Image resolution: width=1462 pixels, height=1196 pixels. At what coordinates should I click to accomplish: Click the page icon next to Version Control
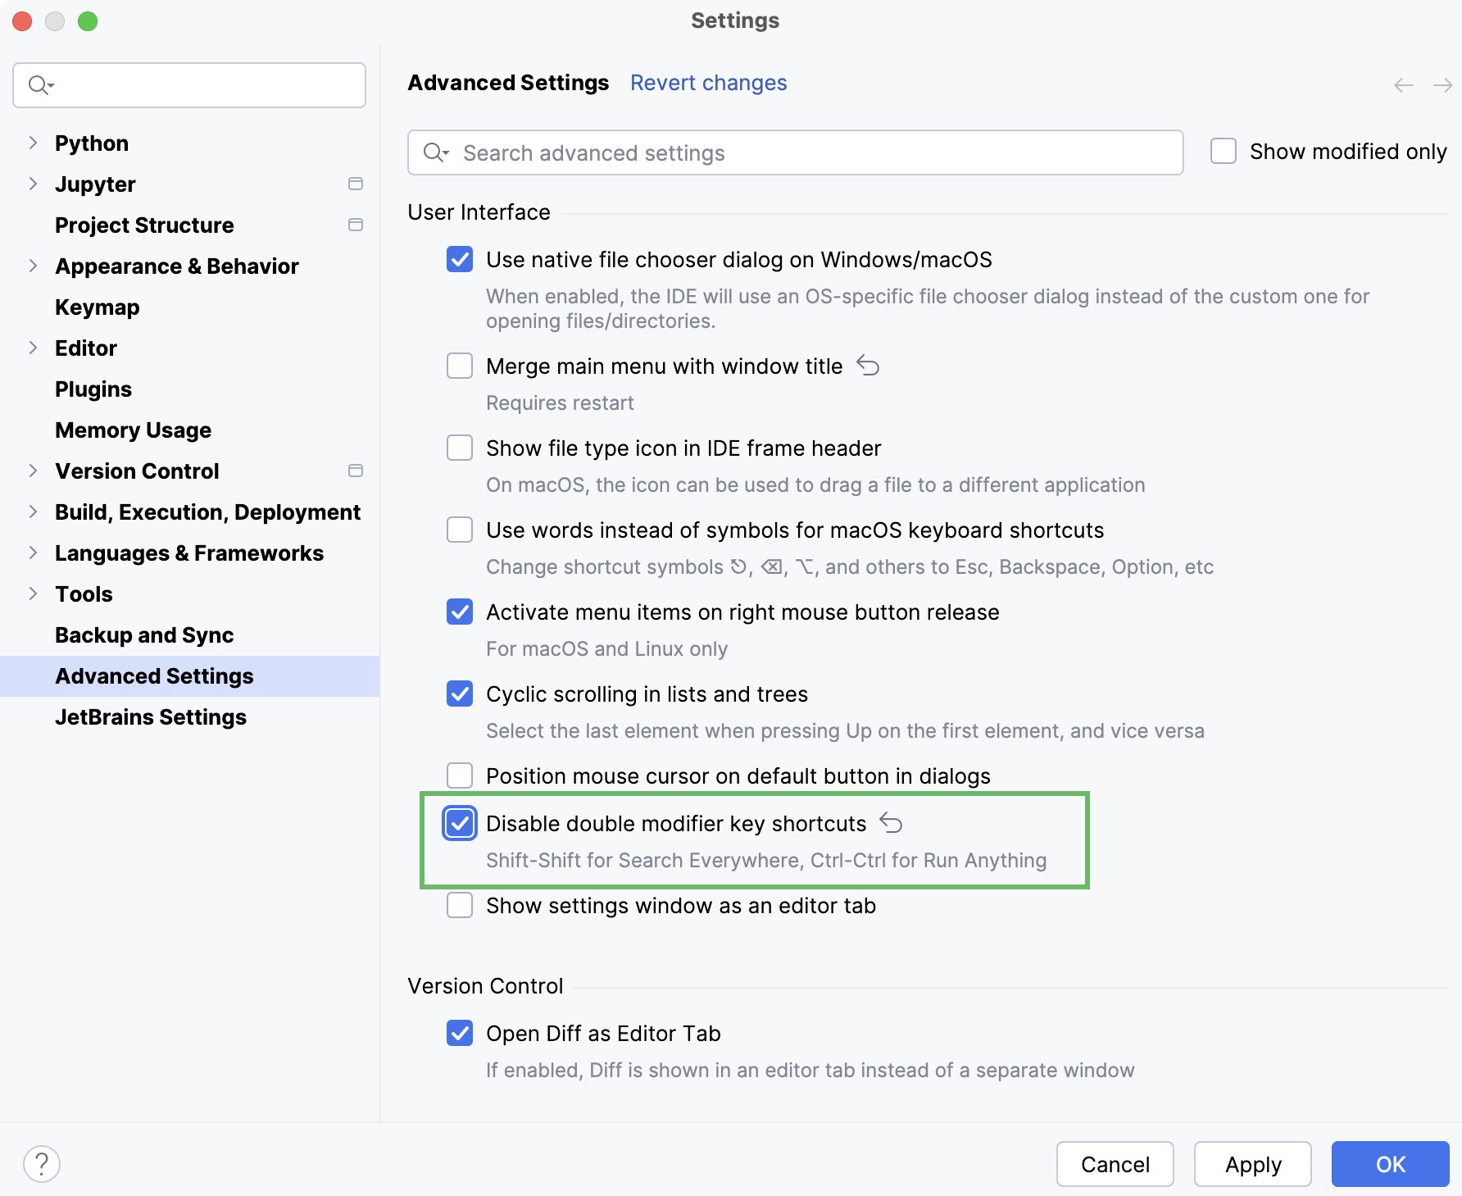tap(356, 471)
